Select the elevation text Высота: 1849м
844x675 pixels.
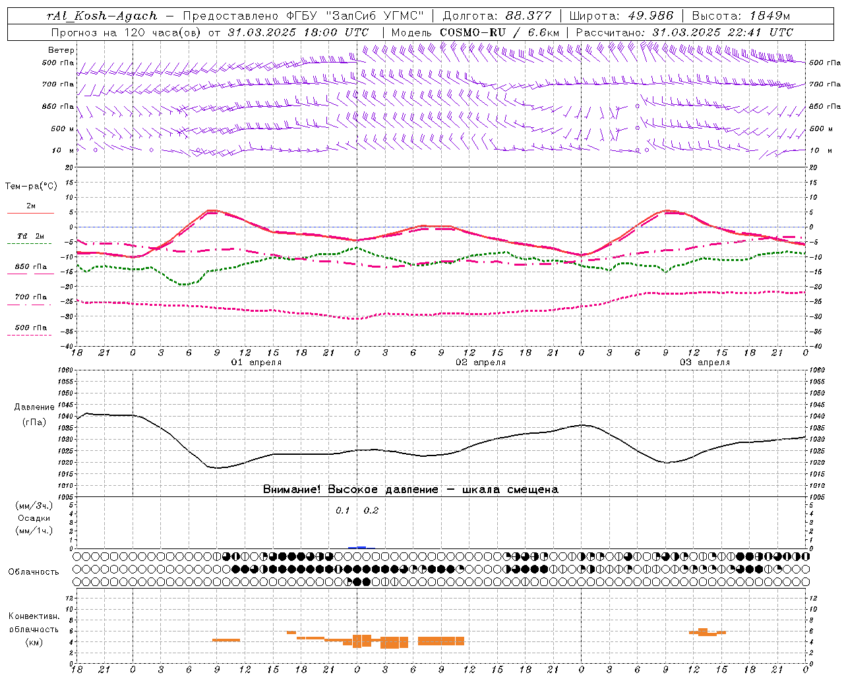click(741, 16)
